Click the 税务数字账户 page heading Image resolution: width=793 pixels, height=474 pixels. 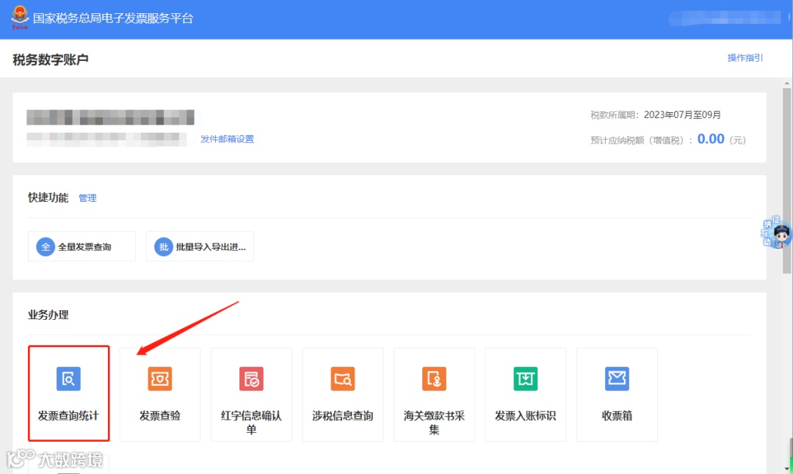point(51,59)
